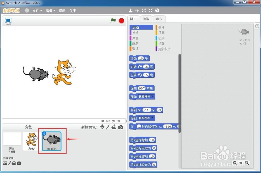261x173 pixels.
Task: Click the red stop sign button
Action: coord(122,21)
